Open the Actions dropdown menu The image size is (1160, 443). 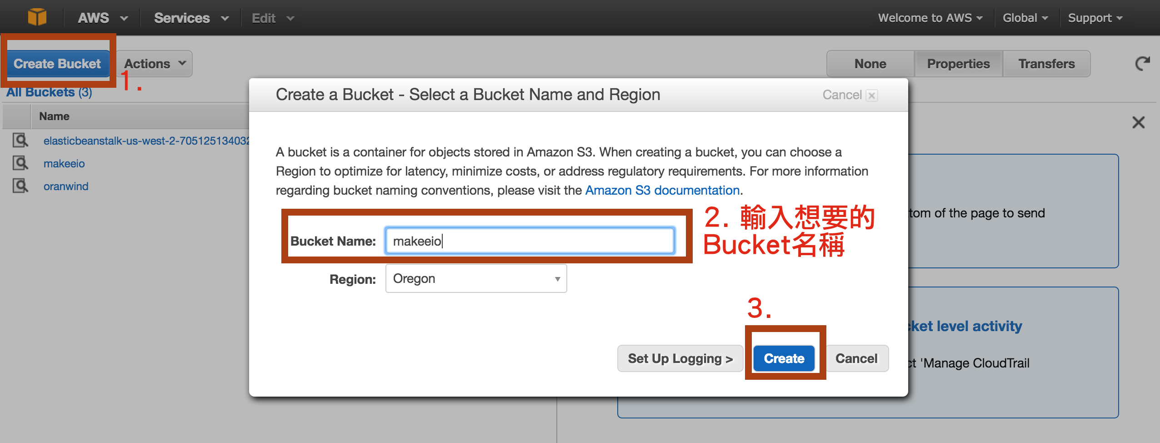[155, 64]
